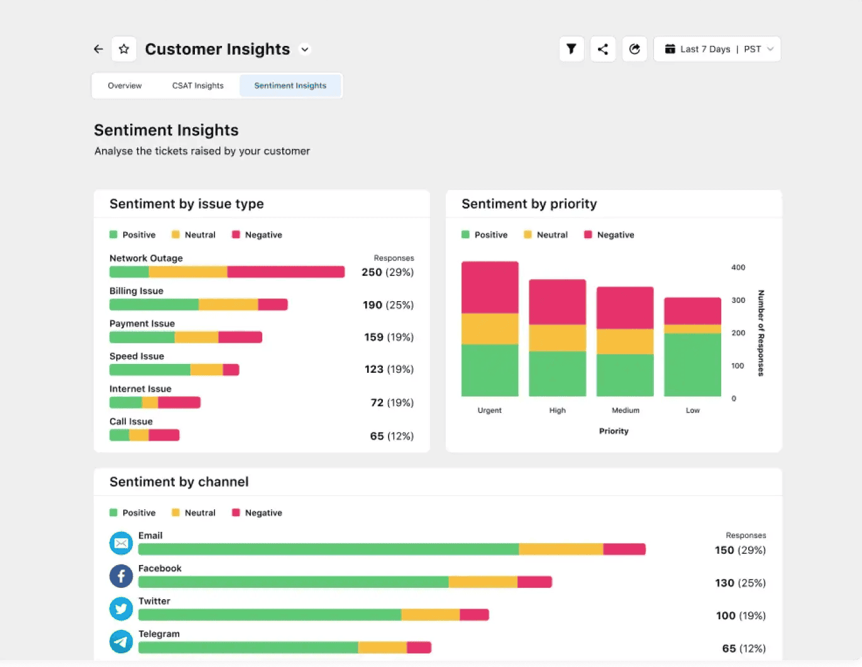Click the share icon button
This screenshot has height=667, width=862.
tap(602, 49)
